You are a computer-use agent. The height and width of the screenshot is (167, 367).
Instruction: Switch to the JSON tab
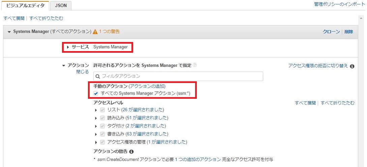coord(61,6)
